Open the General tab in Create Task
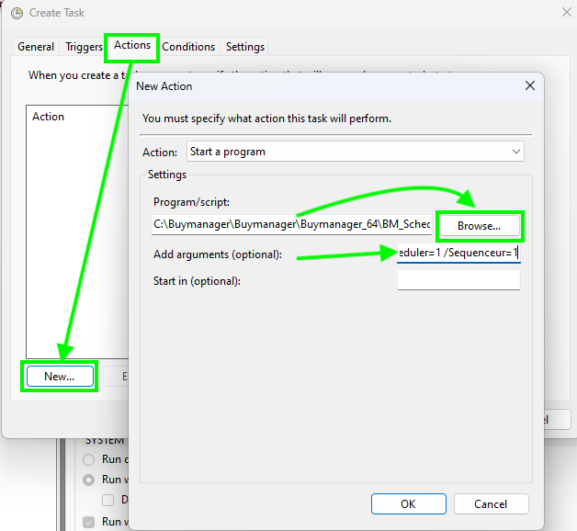The width and height of the screenshot is (577, 531). click(x=36, y=47)
